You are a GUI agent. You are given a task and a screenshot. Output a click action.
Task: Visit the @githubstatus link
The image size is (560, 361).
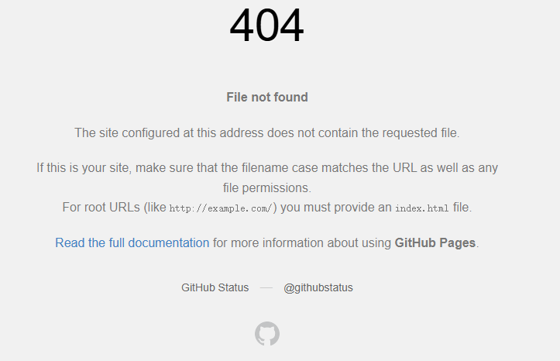tap(318, 287)
